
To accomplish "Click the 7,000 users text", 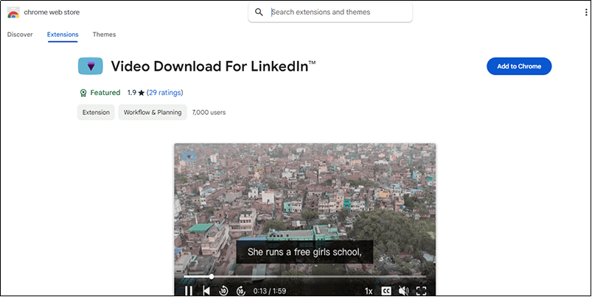I will [209, 113].
